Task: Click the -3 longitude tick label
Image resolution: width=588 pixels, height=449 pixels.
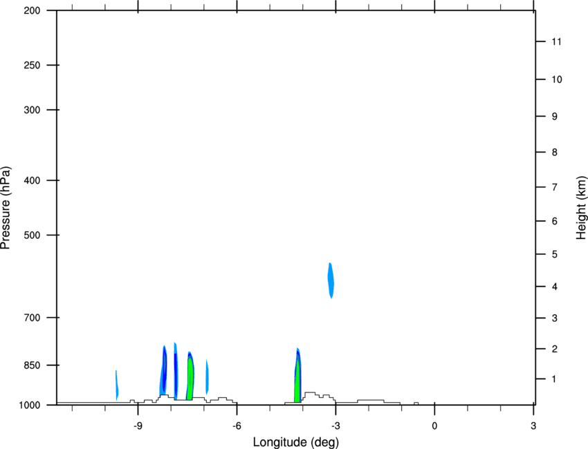Action: point(336,426)
